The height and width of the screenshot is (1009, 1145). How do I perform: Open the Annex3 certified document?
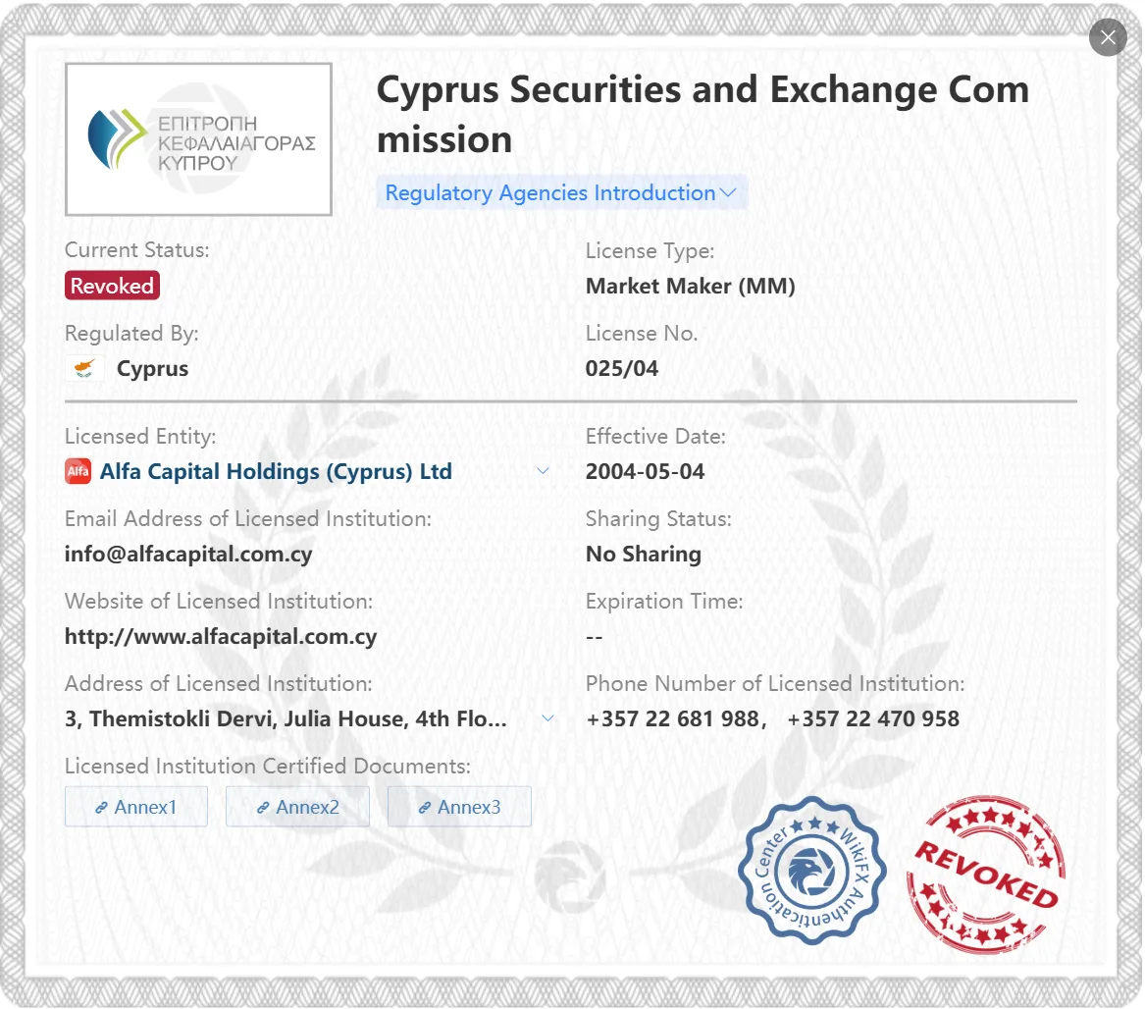(459, 807)
